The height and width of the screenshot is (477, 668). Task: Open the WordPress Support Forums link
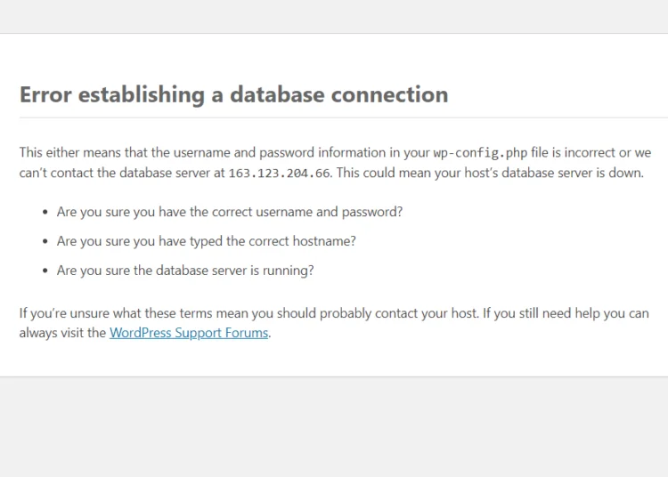click(189, 333)
